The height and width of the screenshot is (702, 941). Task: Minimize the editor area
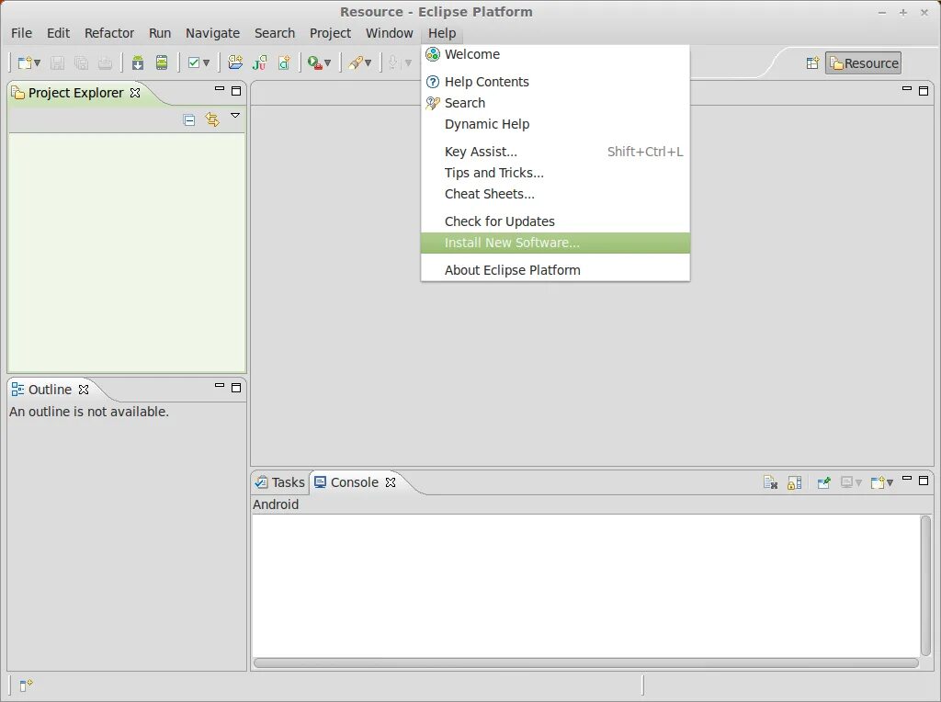coord(907,89)
